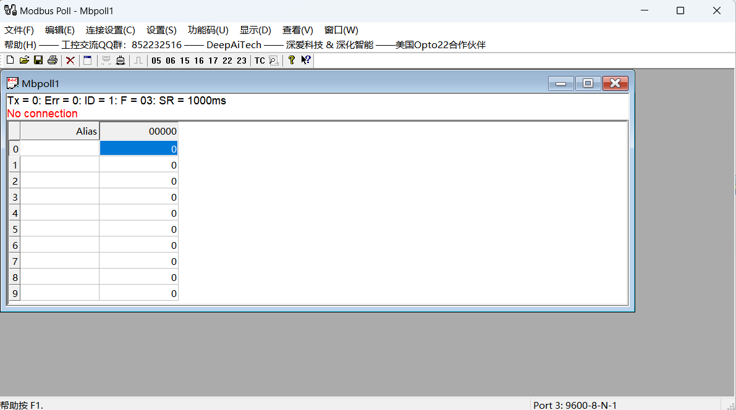Image resolution: width=736 pixels, height=410 pixels.
Task: Maximize the Mbpoll1 child window
Action: point(588,83)
